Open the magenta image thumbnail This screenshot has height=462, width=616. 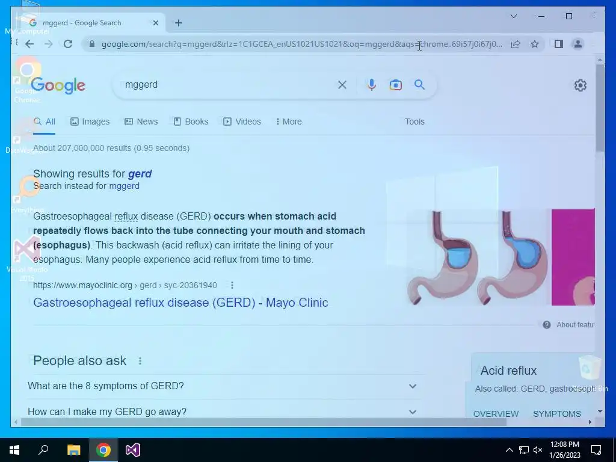573,257
